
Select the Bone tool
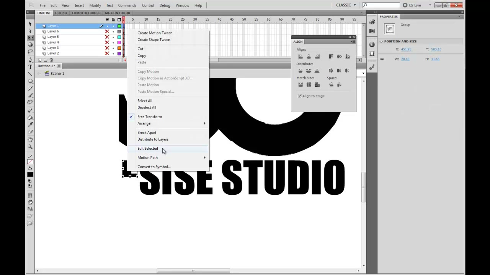tap(30, 111)
